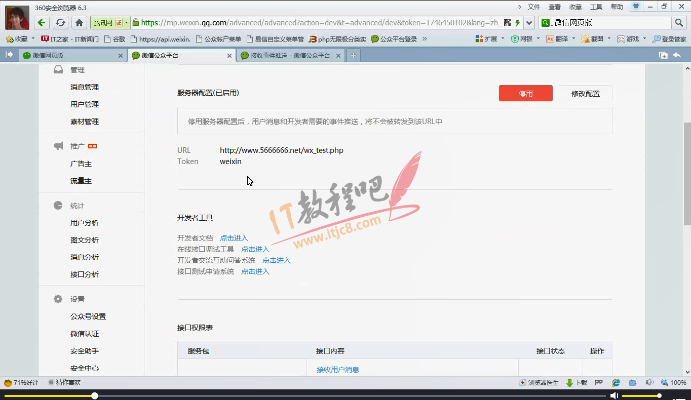Open 开发者文档 点击进入 link
Screen dimensions: 691x400
coord(234,238)
